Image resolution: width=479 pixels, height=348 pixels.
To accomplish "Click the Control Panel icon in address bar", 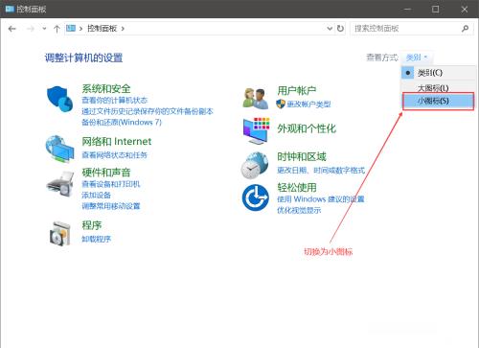I will click(x=71, y=28).
